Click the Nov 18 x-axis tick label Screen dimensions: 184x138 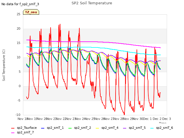22,119
